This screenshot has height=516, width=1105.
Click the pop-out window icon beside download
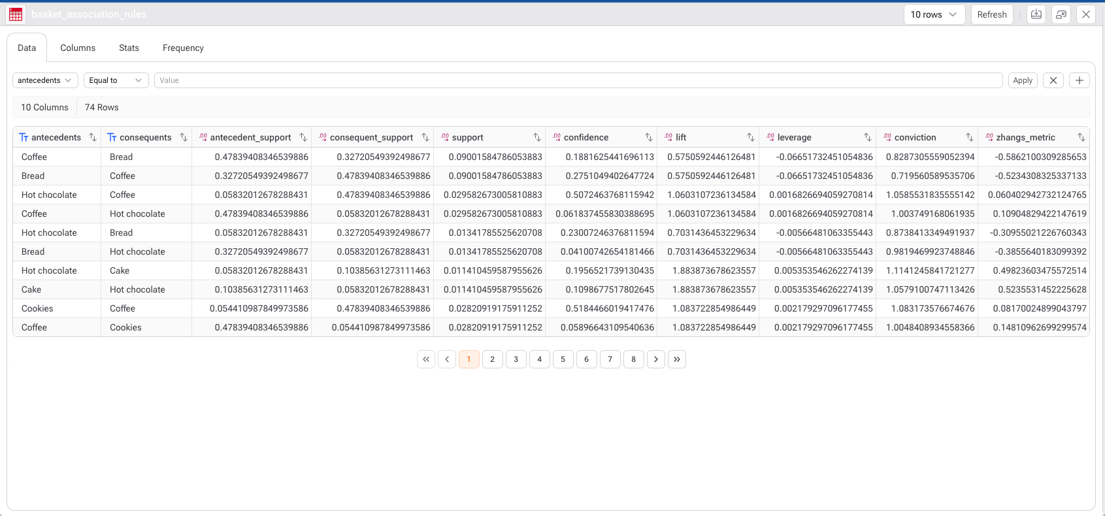point(1061,14)
